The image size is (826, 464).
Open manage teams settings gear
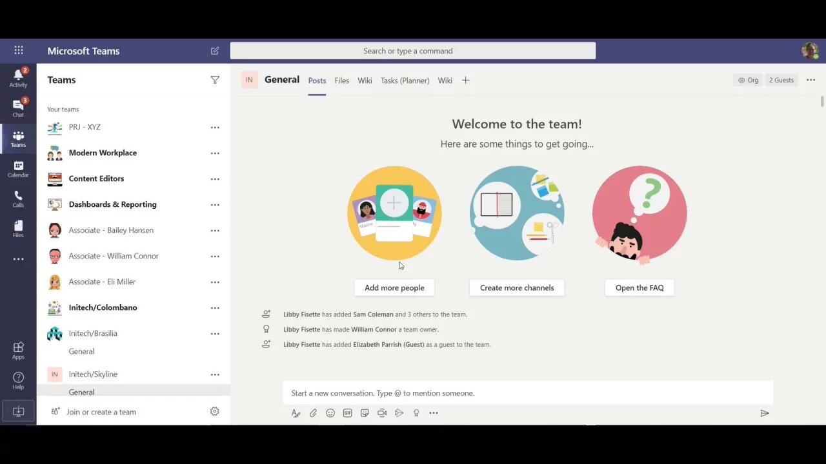(215, 412)
